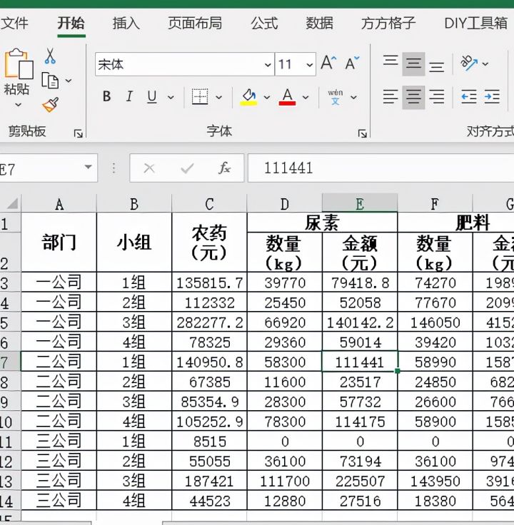Image resolution: width=514 pixels, height=525 pixels.
Task: Increase font size with large A
Action: point(328,63)
